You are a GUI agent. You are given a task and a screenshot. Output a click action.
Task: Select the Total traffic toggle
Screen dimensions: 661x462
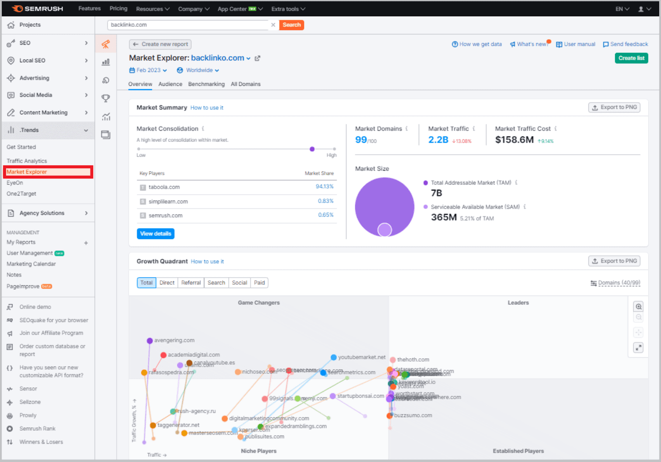(x=146, y=283)
